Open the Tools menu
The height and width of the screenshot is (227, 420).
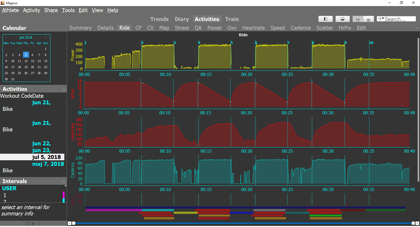[68, 10]
